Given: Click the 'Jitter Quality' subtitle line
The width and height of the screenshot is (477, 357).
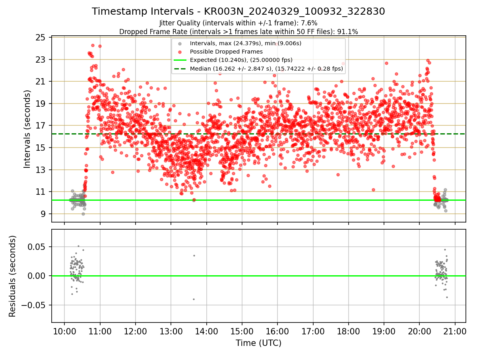Looking at the screenshot, I should point(238,23).
